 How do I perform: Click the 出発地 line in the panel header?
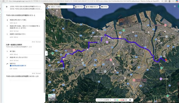[x=25, y=6]
